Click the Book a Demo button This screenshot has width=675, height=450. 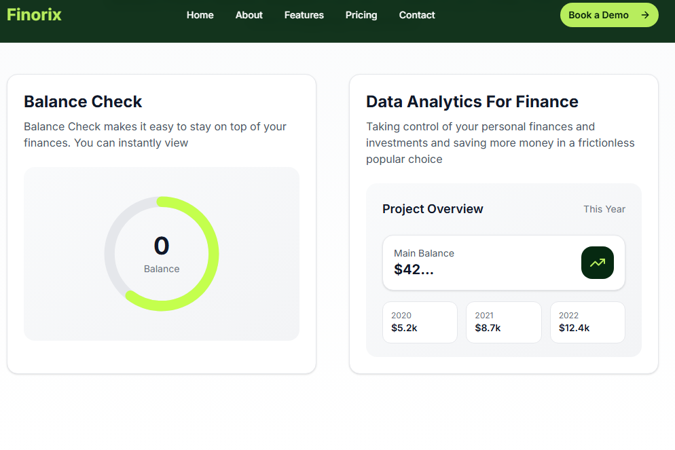608,14
